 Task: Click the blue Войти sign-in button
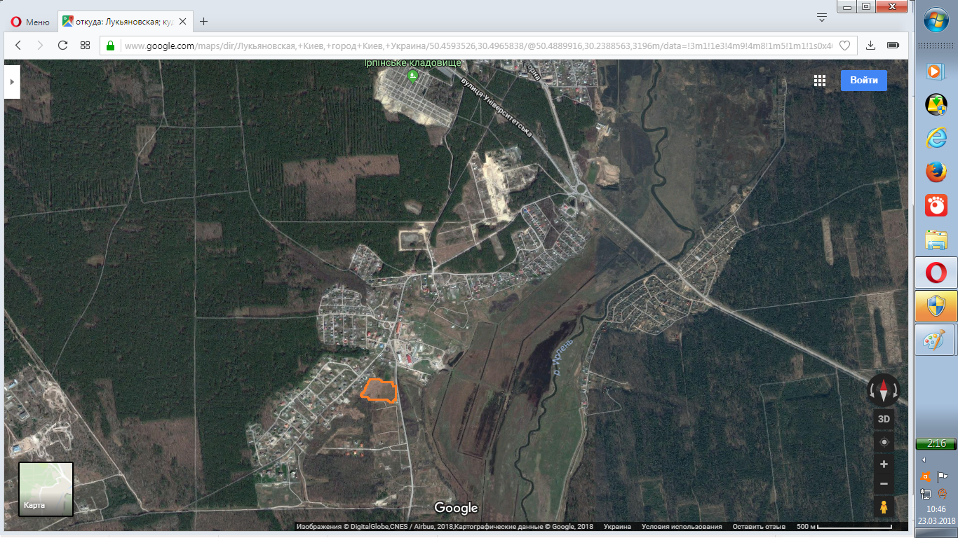pos(863,81)
